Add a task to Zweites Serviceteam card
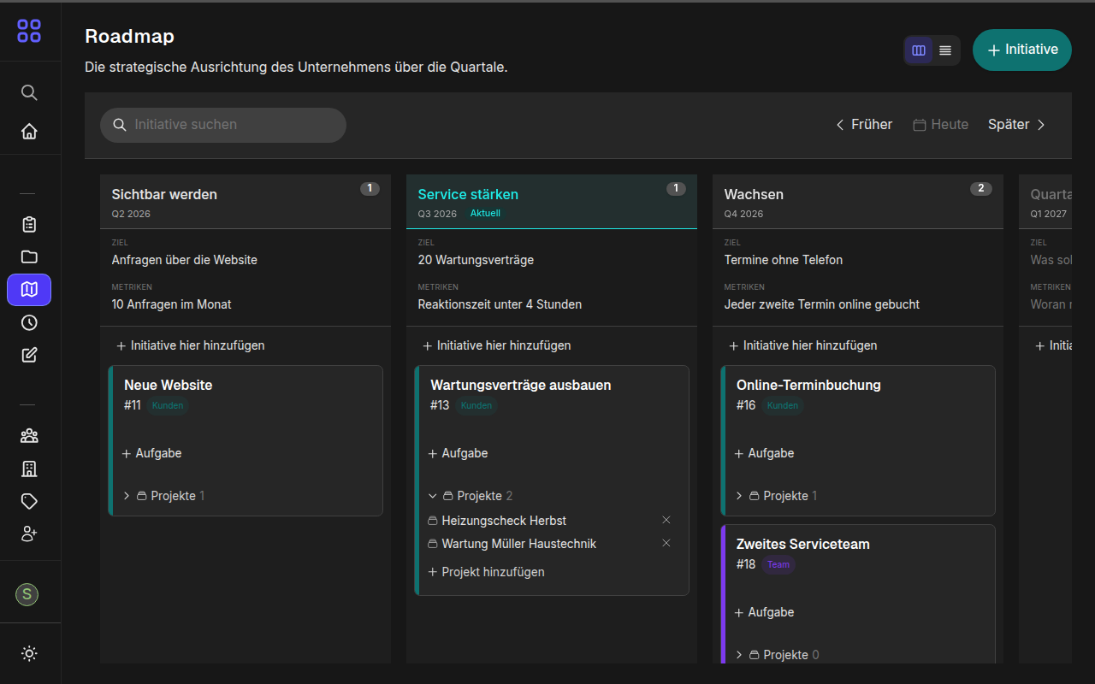The height and width of the screenshot is (684, 1095). pos(764,612)
